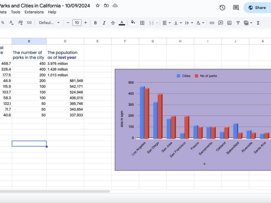
Task: Select cell with value 337,933
Action: click(65, 115)
